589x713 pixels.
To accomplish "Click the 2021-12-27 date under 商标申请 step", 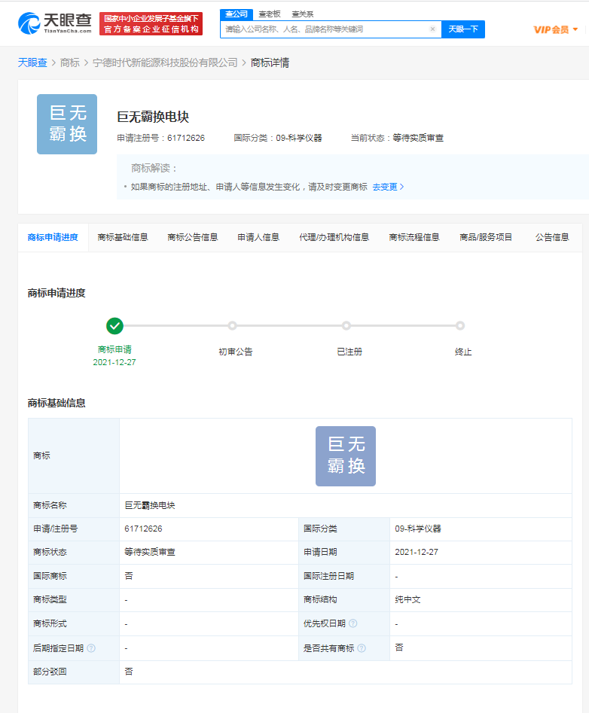I will pos(114,362).
